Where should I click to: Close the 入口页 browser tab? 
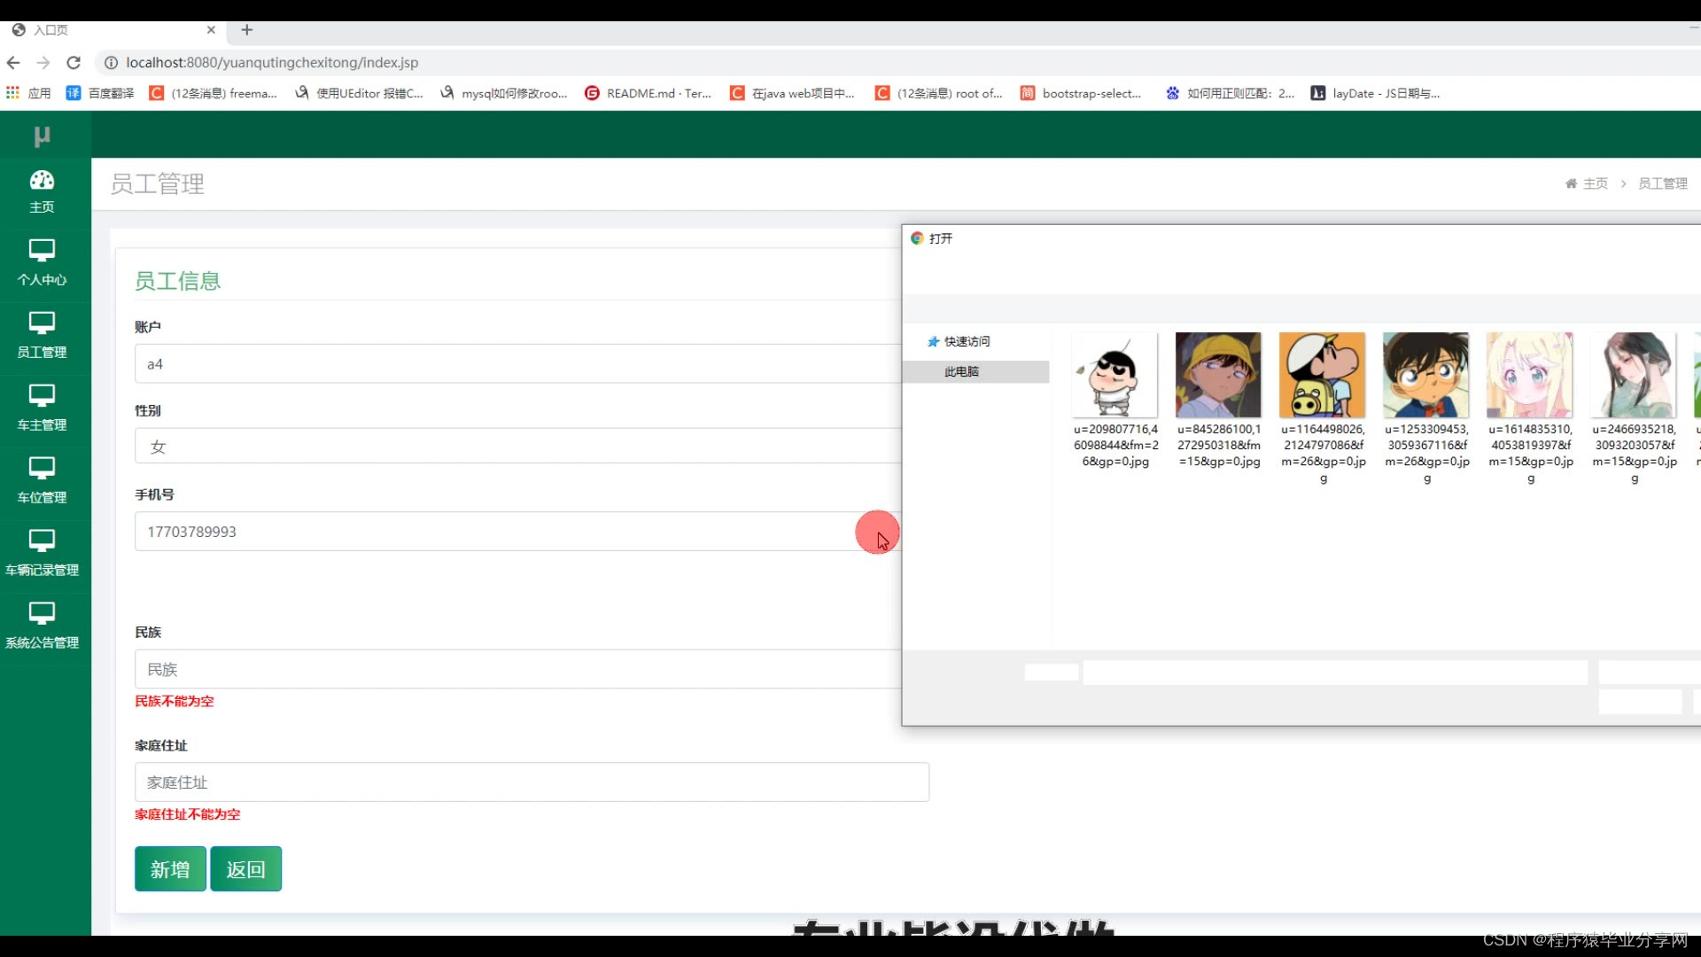(x=211, y=30)
